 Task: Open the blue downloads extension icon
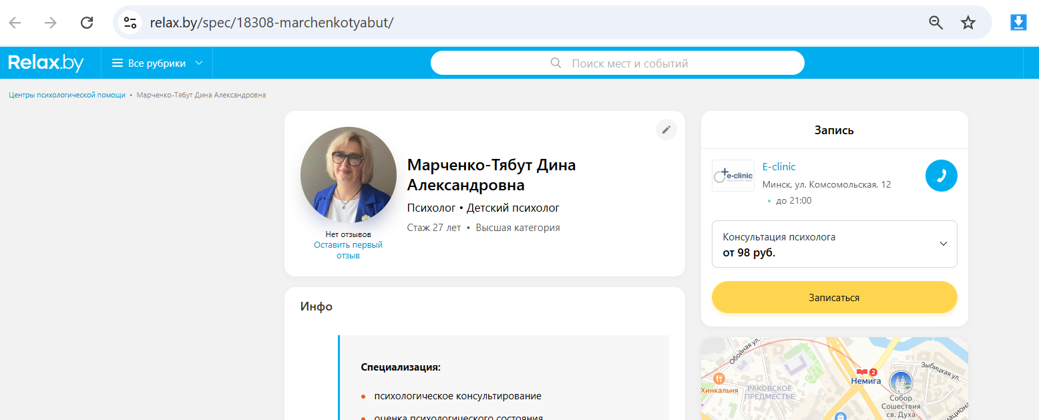(1018, 23)
